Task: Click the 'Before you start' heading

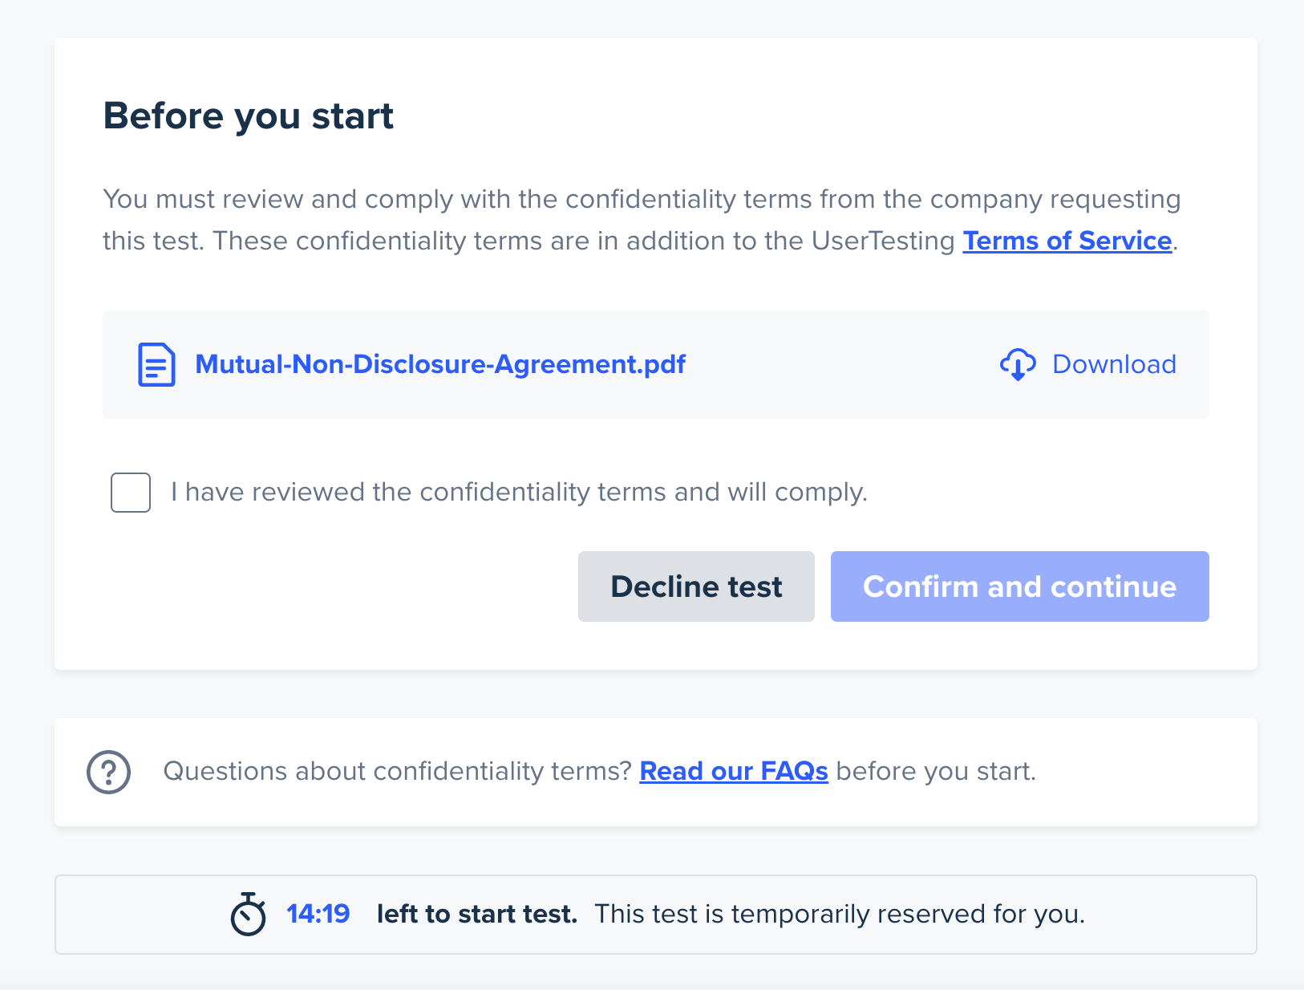Action: (249, 116)
